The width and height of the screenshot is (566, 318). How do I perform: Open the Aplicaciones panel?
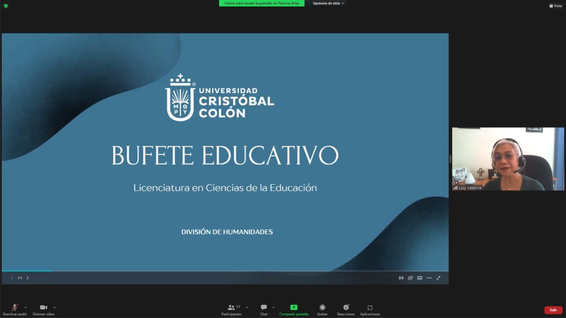click(x=370, y=310)
